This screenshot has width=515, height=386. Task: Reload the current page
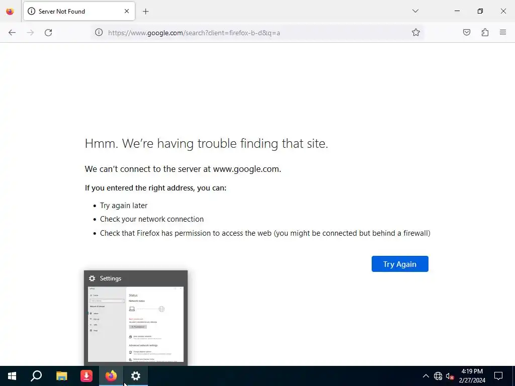click(x=48, y=33)
